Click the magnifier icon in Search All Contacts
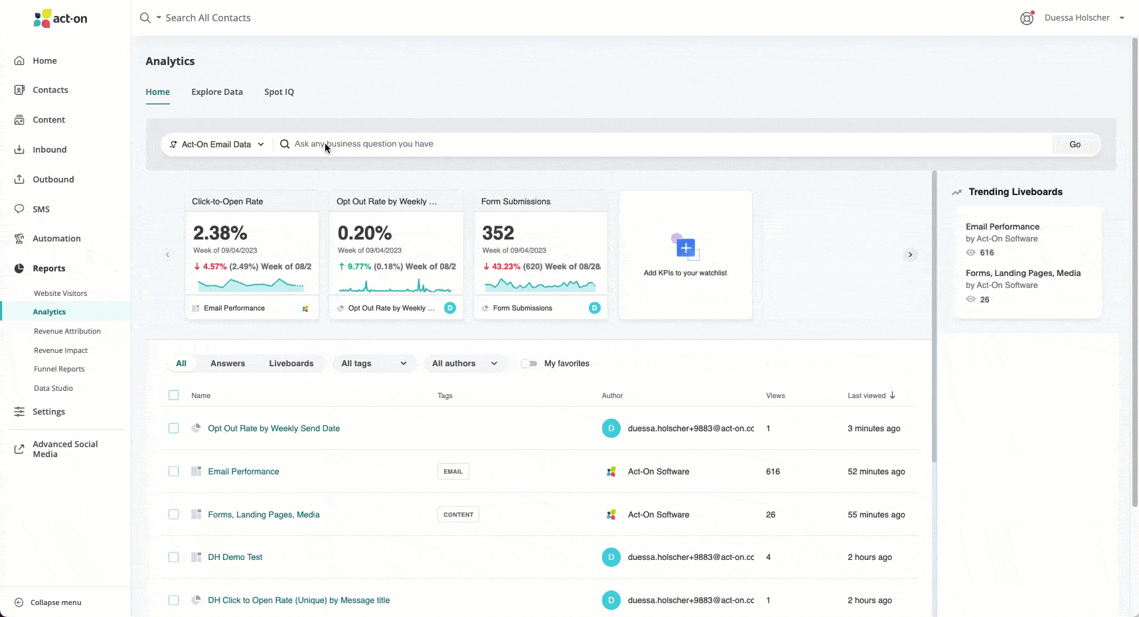 pos(145,18)
